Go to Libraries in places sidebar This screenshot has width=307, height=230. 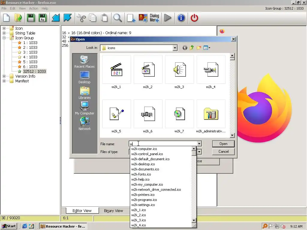coord(84,93)
